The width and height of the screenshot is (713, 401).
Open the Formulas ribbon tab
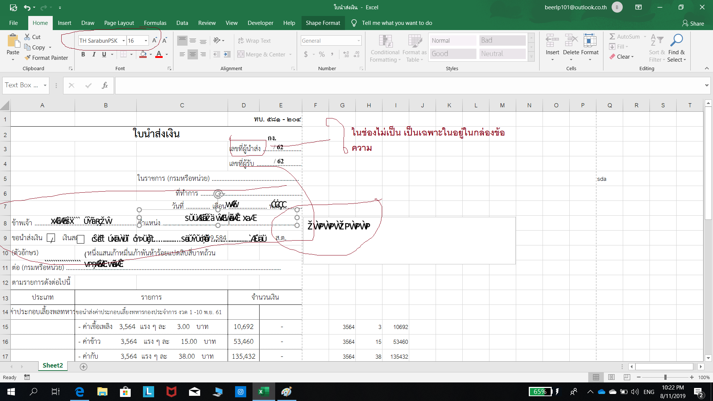point(155,23)
